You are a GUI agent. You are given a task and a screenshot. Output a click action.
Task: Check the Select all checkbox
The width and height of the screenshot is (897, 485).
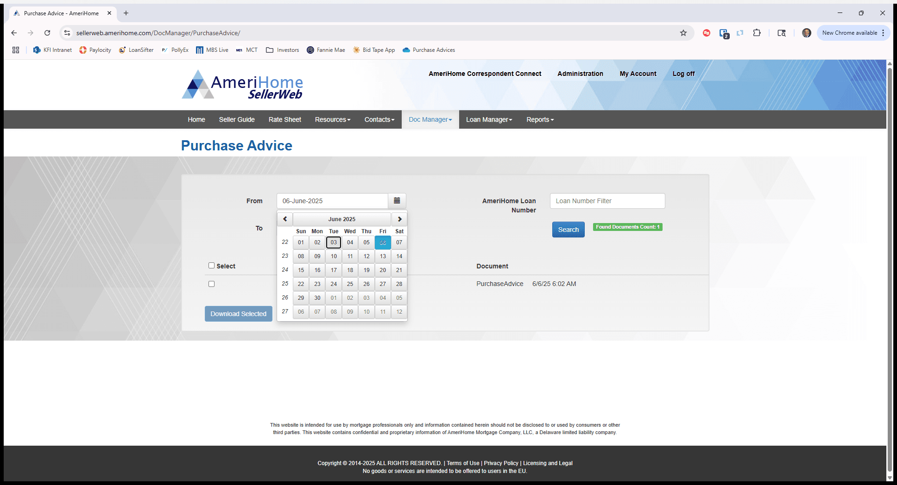click(211, 266)
